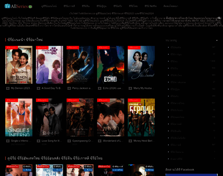This screenshot has width=223, height=176.
Task: Open the Facebook page widget box
Action: [192, 175]
